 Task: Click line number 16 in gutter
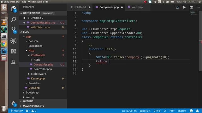tap(74, 73)
